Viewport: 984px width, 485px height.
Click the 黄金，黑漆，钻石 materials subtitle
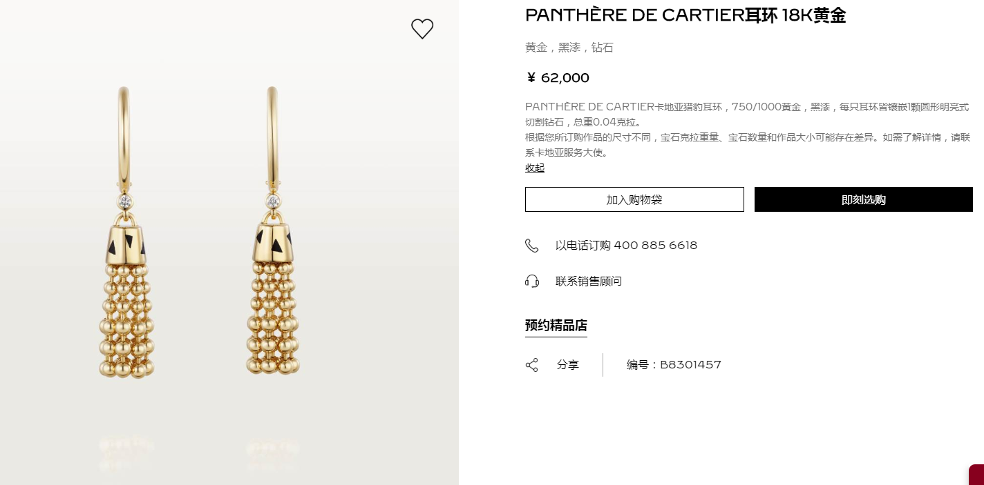pos(569,48)
